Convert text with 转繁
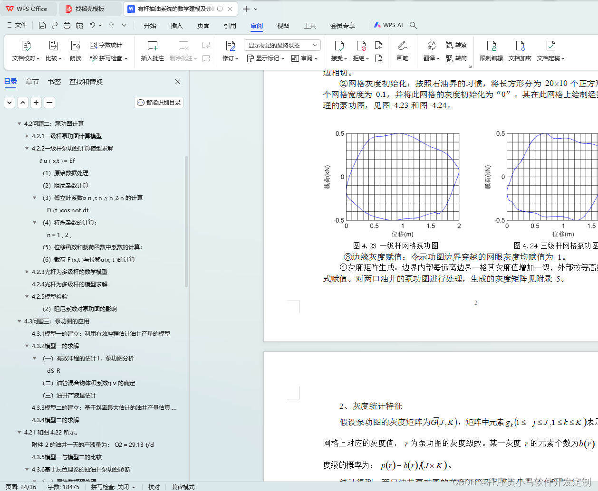 (456, 45)
